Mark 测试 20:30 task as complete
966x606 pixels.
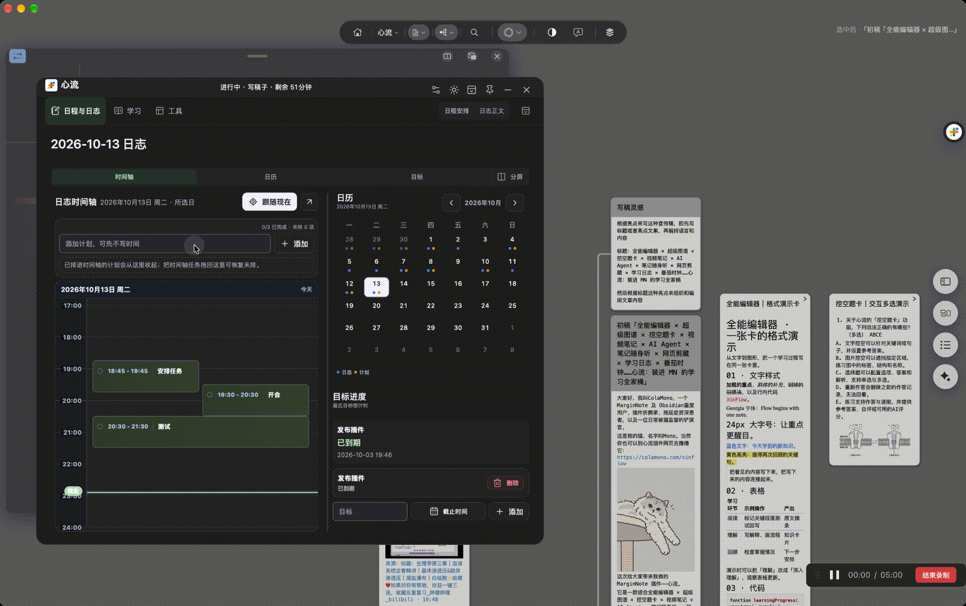coord(100,426)
